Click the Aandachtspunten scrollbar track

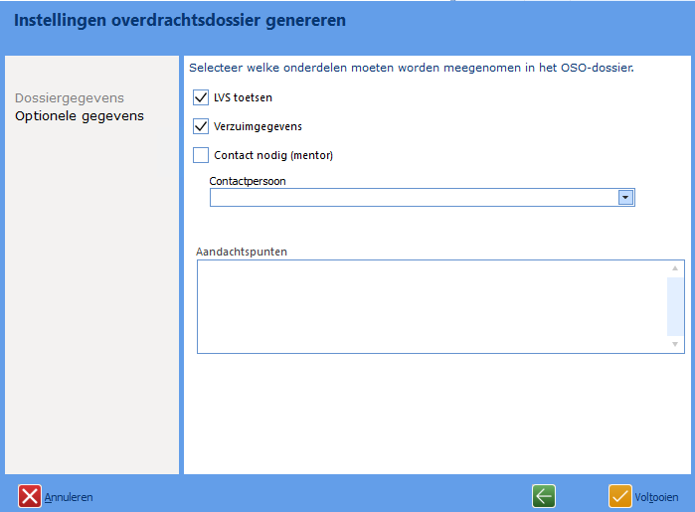pos(675,306)
